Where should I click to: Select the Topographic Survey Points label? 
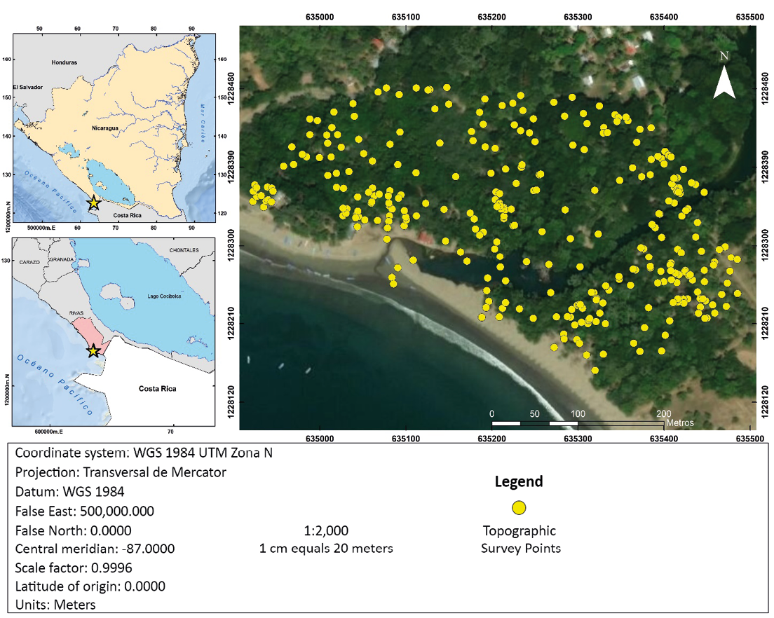520,540
